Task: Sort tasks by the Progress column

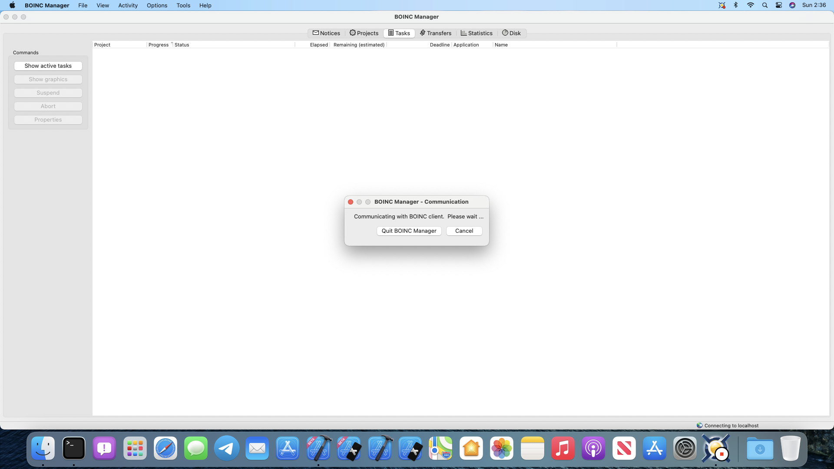Action: click(x=158, y=44)
